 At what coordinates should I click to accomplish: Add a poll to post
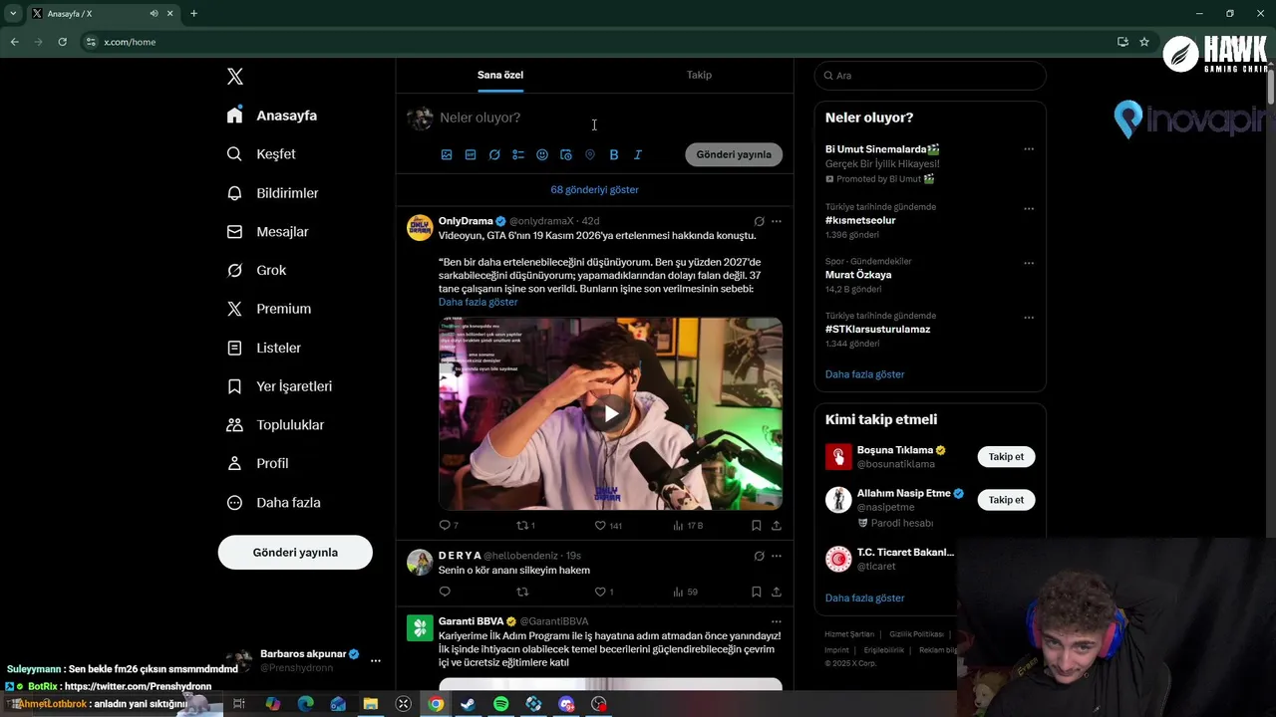(x=518, y=155)
